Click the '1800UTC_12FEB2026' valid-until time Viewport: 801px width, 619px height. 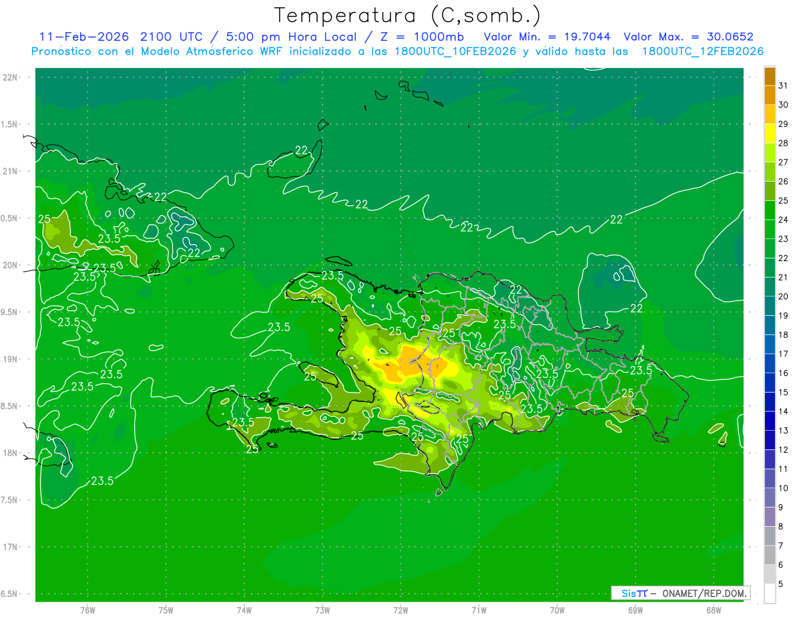[x=702, y=51]
